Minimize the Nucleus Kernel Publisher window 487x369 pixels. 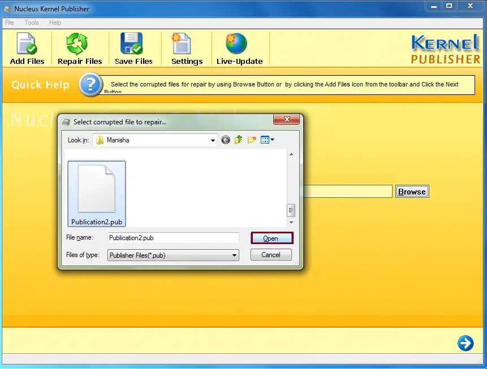point(434,6)
